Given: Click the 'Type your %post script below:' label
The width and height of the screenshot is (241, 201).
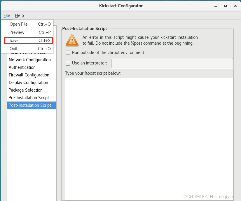Looking at the screenshot, I should pyautogui.click(x=93, y=73).
